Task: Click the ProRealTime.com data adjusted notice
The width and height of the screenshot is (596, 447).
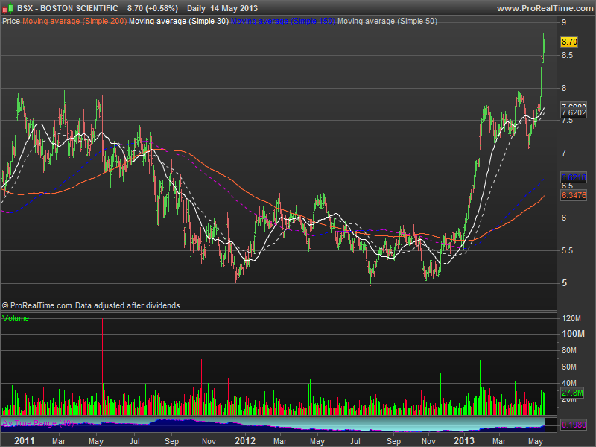Action: point(91,305)
